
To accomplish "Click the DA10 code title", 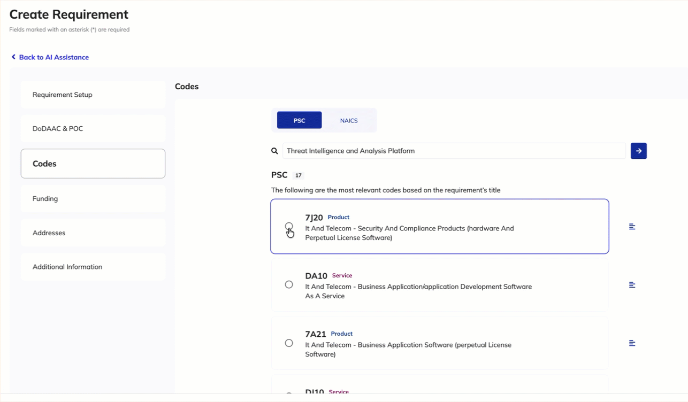I will pos(316,276).
